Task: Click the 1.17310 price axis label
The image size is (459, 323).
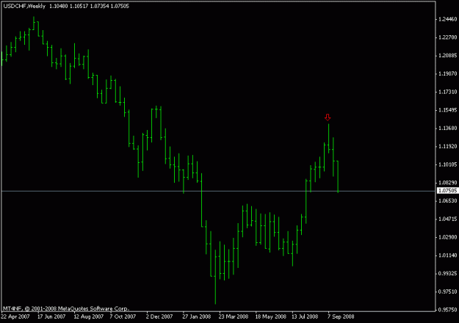Action: click(447, 92)
